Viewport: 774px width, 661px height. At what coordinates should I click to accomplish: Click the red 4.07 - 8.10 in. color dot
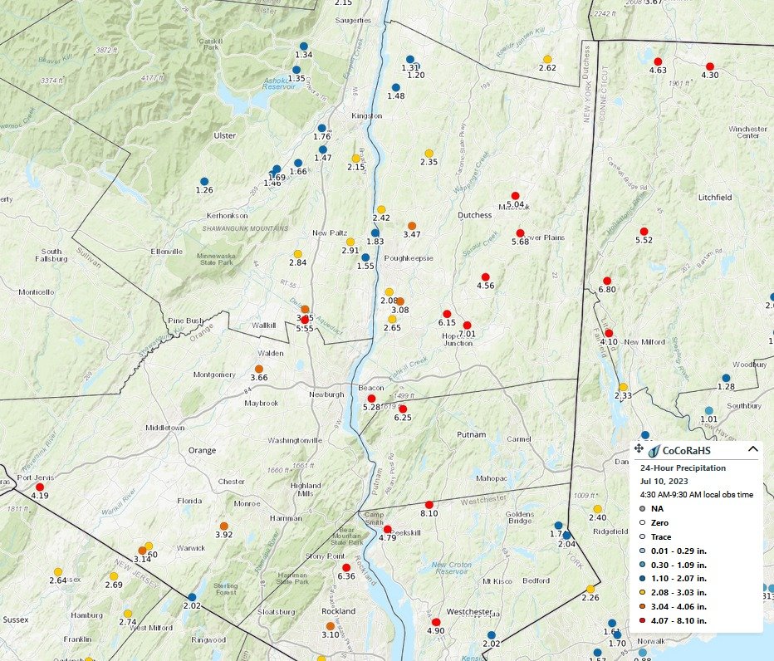(x=642, y=619)
